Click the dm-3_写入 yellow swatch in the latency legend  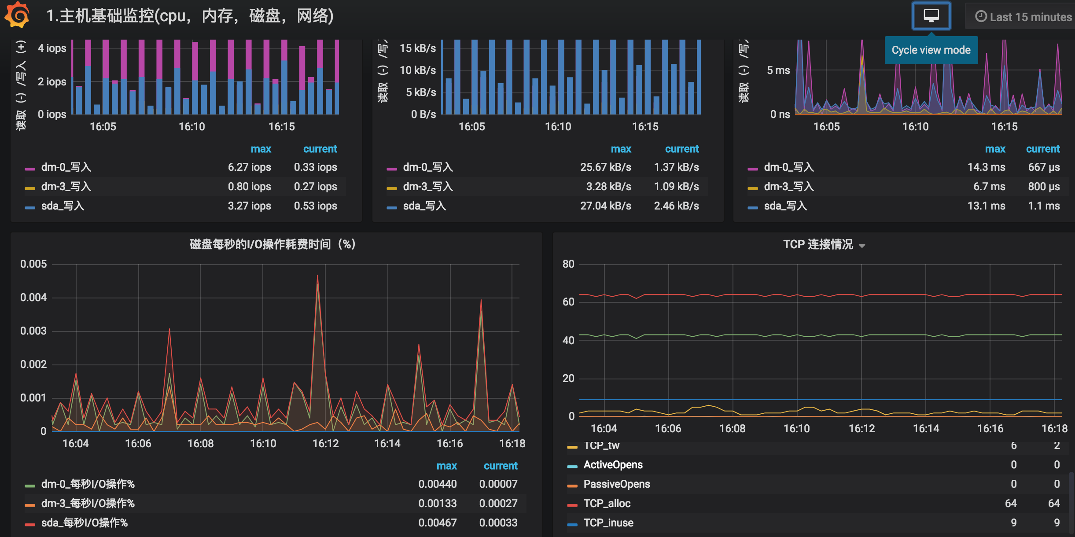(x=753, y=188)
